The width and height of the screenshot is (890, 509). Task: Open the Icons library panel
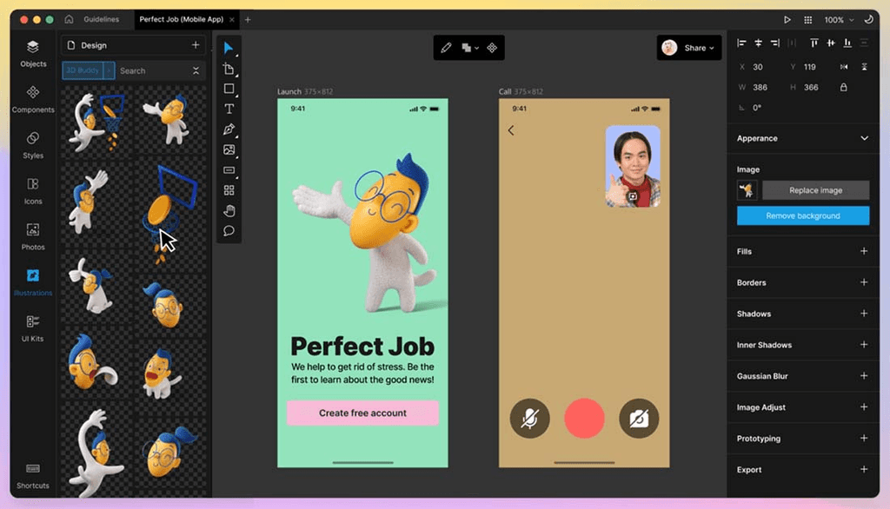click(x=32, y=189)
